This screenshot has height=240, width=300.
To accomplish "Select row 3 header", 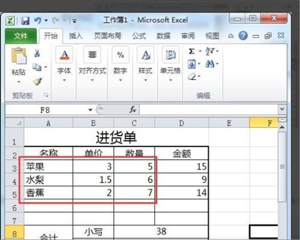I will pyautogui.click(x=14, y=167).
